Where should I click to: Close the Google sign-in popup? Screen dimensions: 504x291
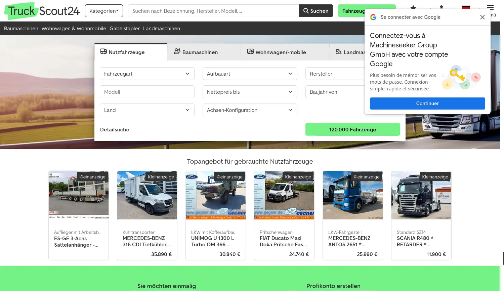(482, 17)
